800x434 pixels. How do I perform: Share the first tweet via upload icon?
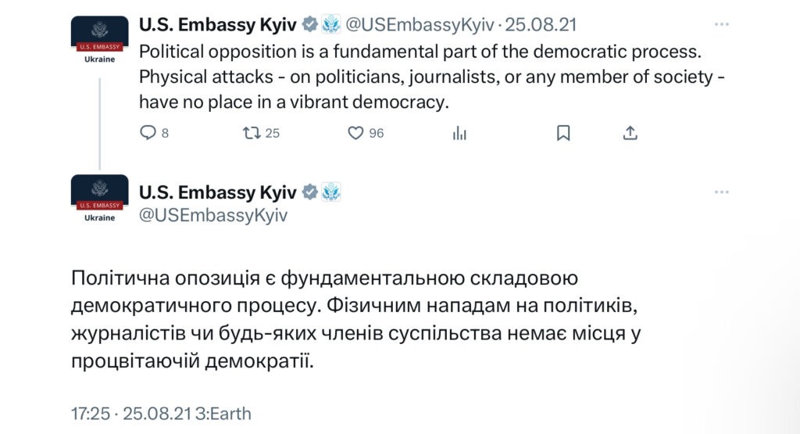coord(630,133)
